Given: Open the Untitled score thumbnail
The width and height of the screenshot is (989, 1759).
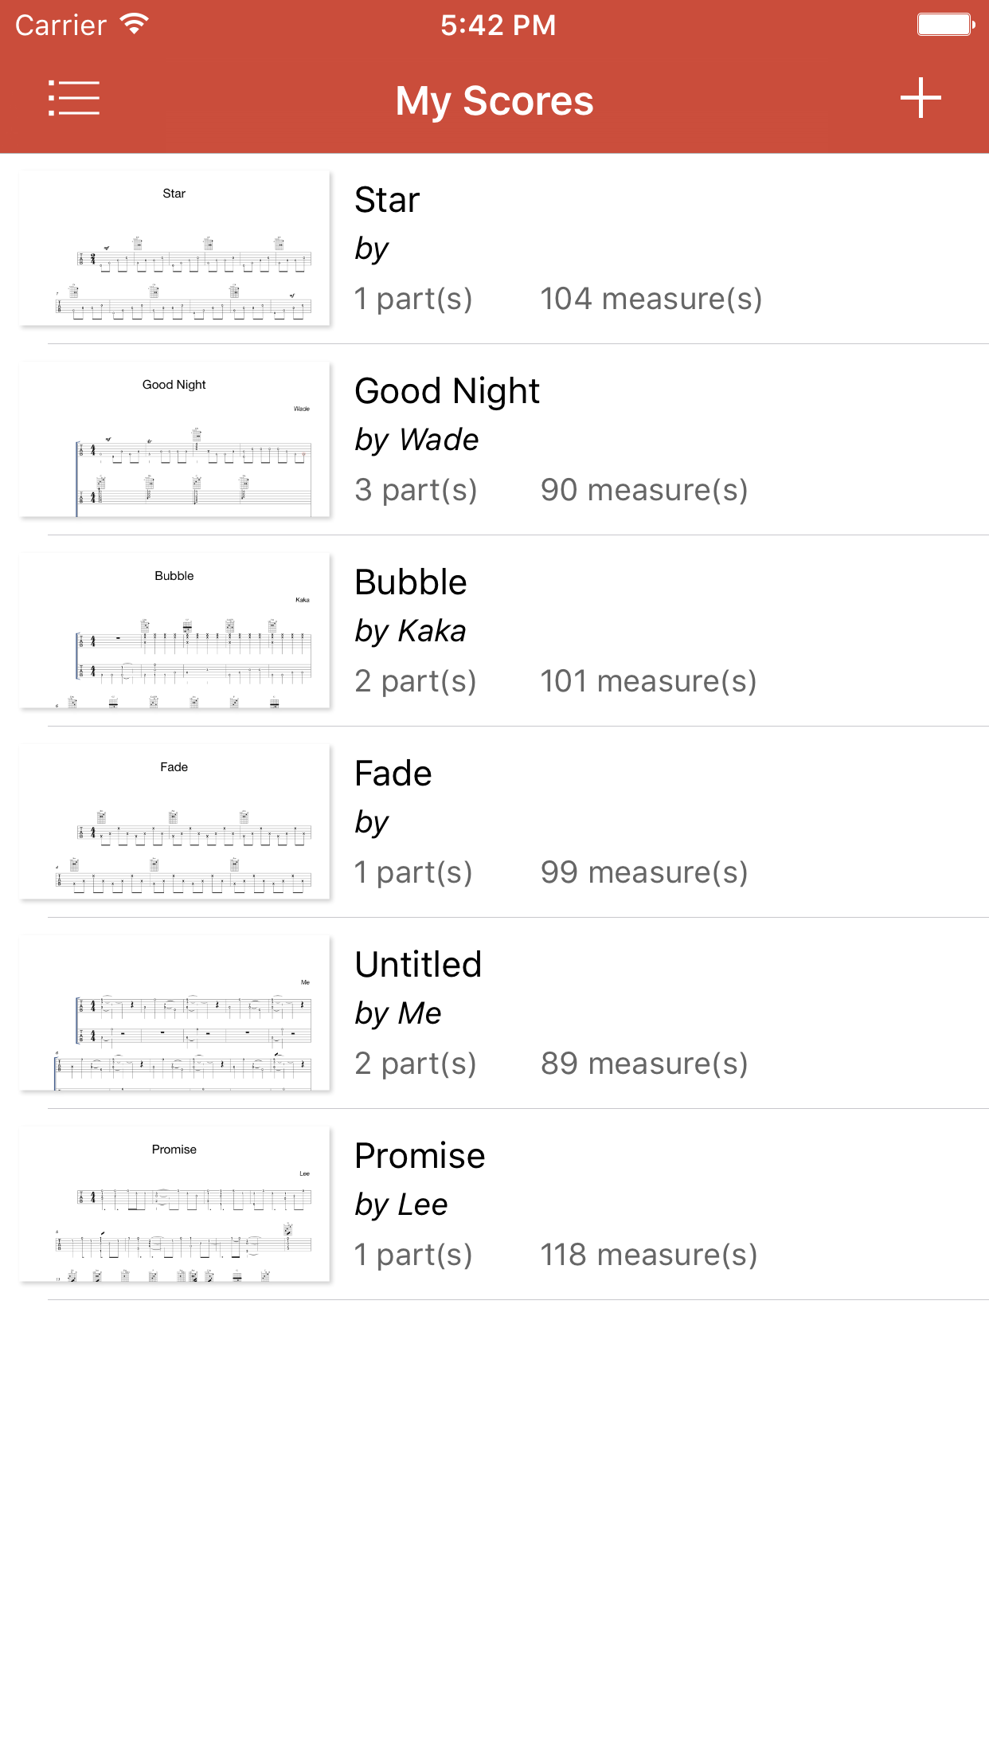Looking at the screenshot, I should (x=174, y=1013).
